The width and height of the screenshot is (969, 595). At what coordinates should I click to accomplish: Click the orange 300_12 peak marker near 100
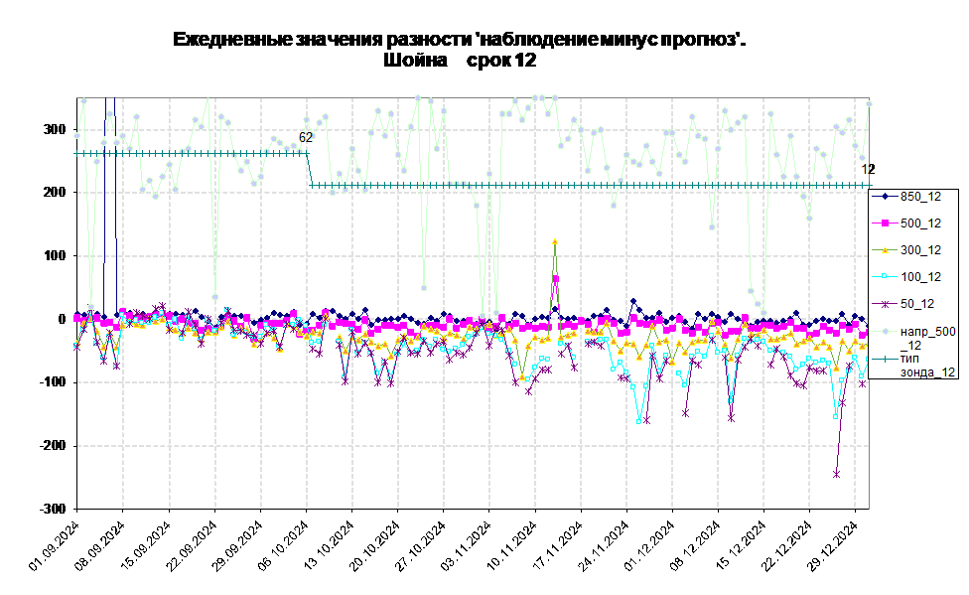[x=555, y=241]
